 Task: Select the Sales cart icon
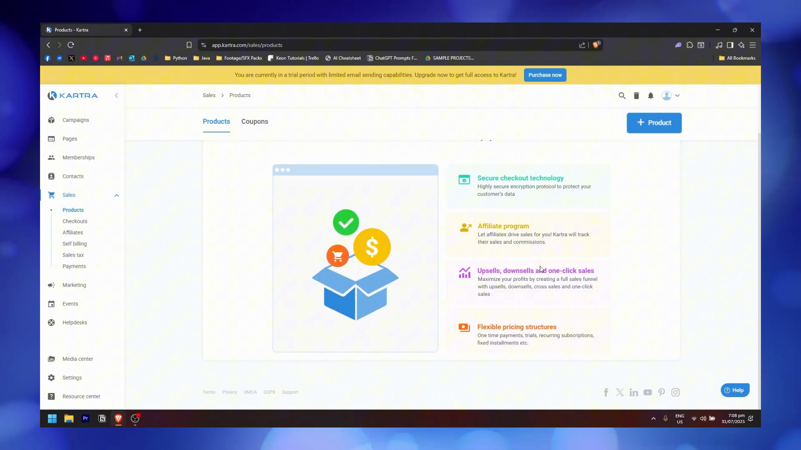click(51, 195)
